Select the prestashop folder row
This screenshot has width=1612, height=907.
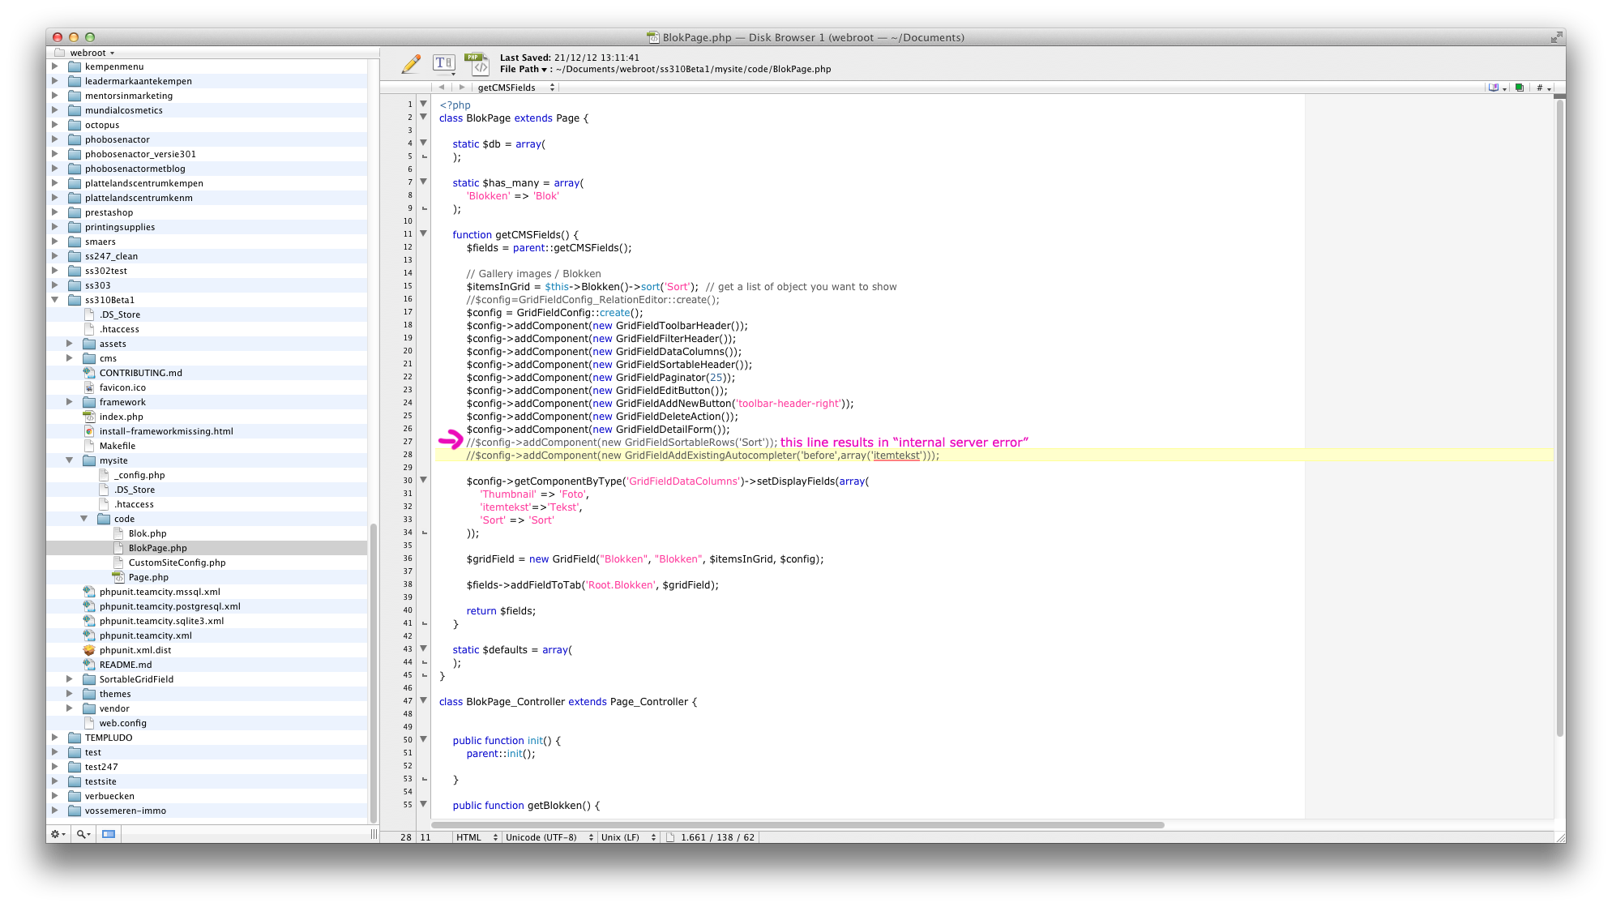point(207,212)
